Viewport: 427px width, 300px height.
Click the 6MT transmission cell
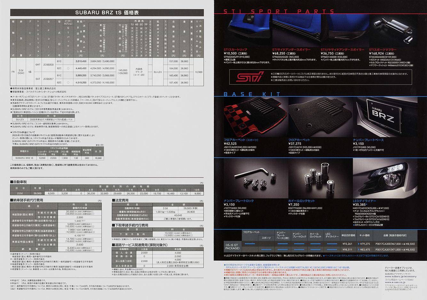click(38, 65)
